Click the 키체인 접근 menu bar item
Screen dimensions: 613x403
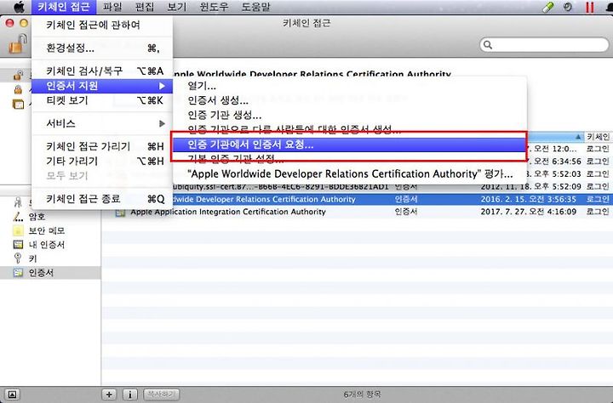[x=64, y=7]
